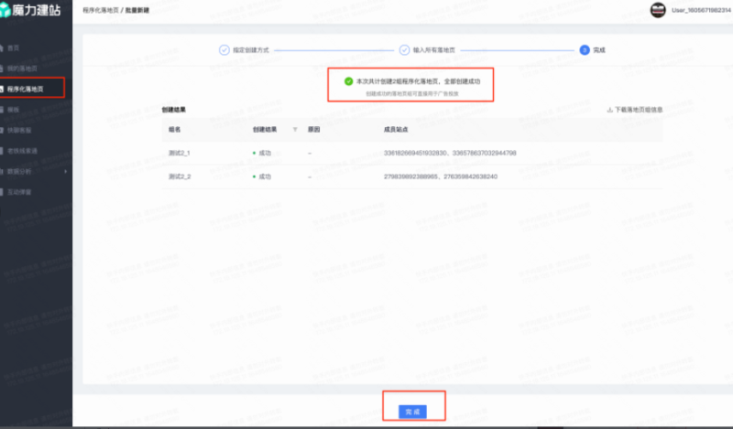Click the user avatar in top right
Viewport: 733px width, 429px height.
[657, 10]
